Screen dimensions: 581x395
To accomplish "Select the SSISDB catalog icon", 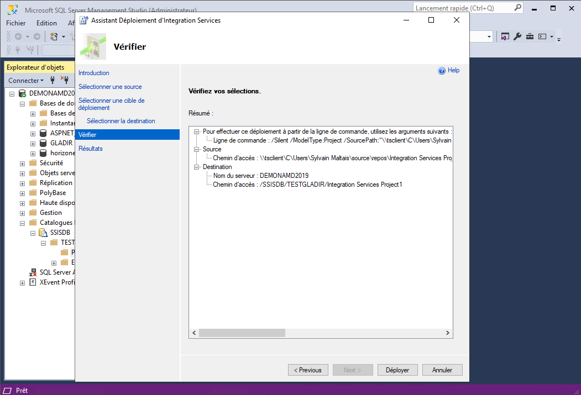I will click(x=43, y=233).
